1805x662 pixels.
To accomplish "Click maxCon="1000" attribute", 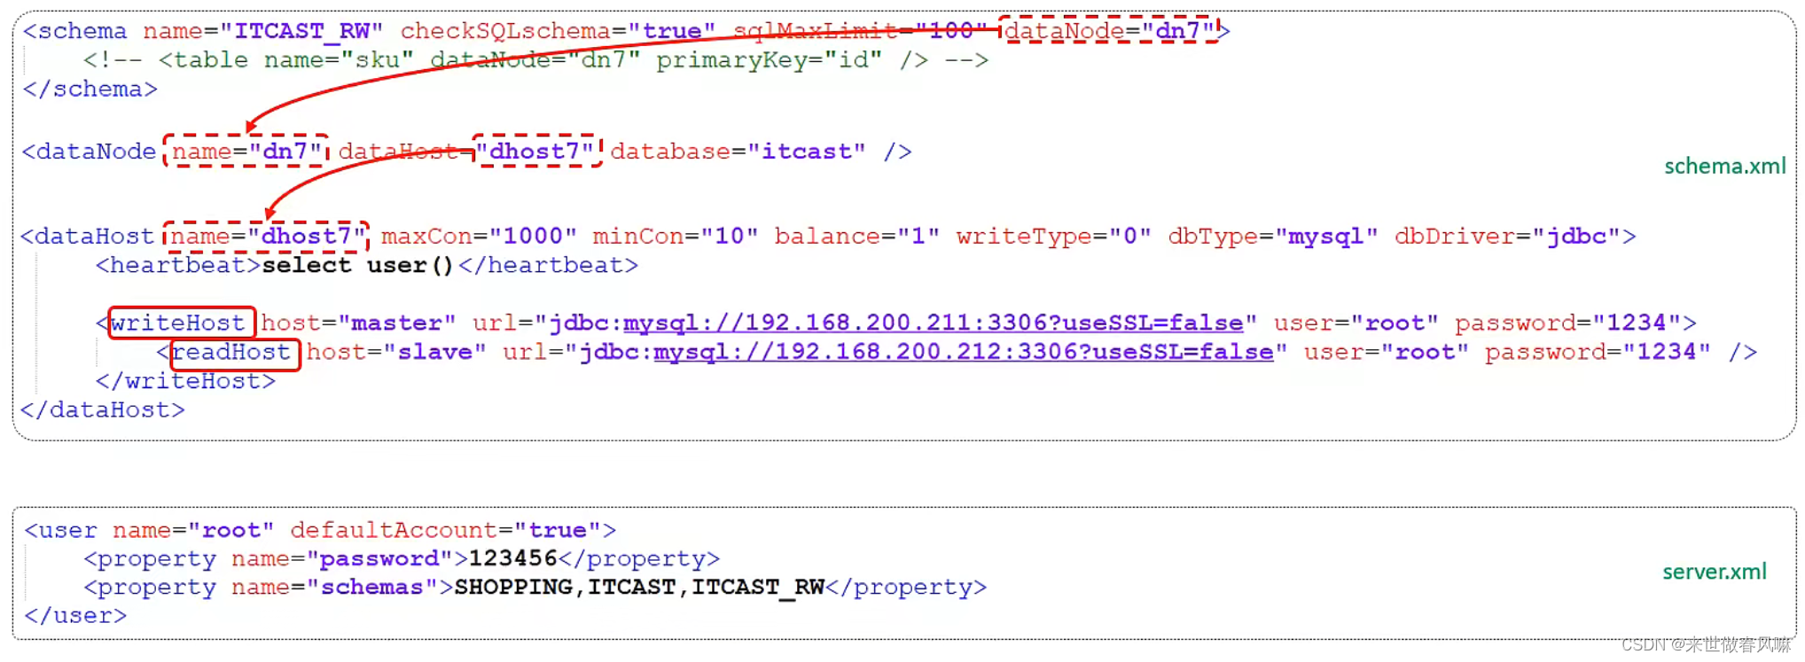I will pyautogui.click(x=479, y=237).
